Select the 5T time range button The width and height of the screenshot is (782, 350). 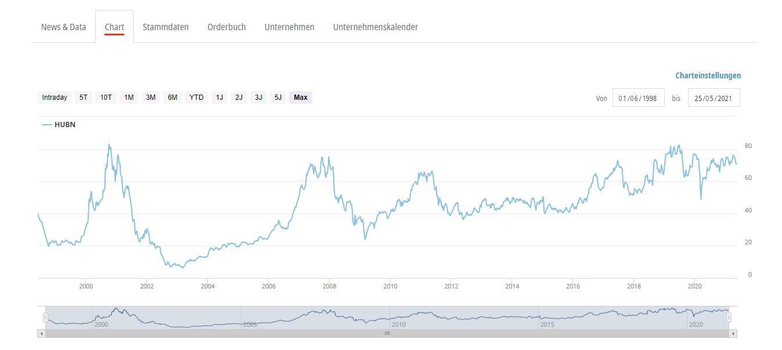84,98
